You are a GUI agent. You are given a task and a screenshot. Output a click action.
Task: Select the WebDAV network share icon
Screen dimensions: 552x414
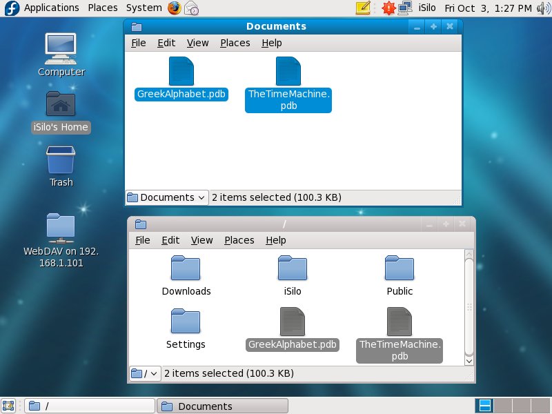61,228
